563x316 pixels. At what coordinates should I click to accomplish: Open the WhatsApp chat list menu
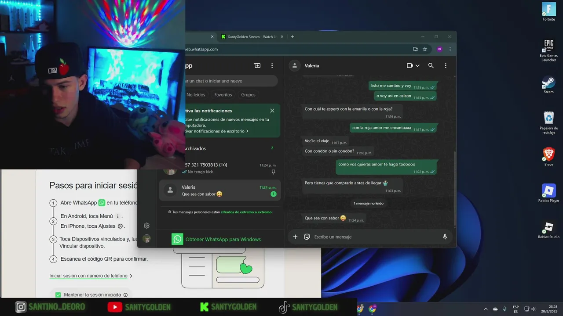point(272,65)
